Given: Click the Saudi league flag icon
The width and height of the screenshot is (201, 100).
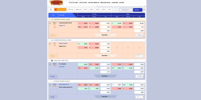Looking at the screenshot, I should point(52,60).
